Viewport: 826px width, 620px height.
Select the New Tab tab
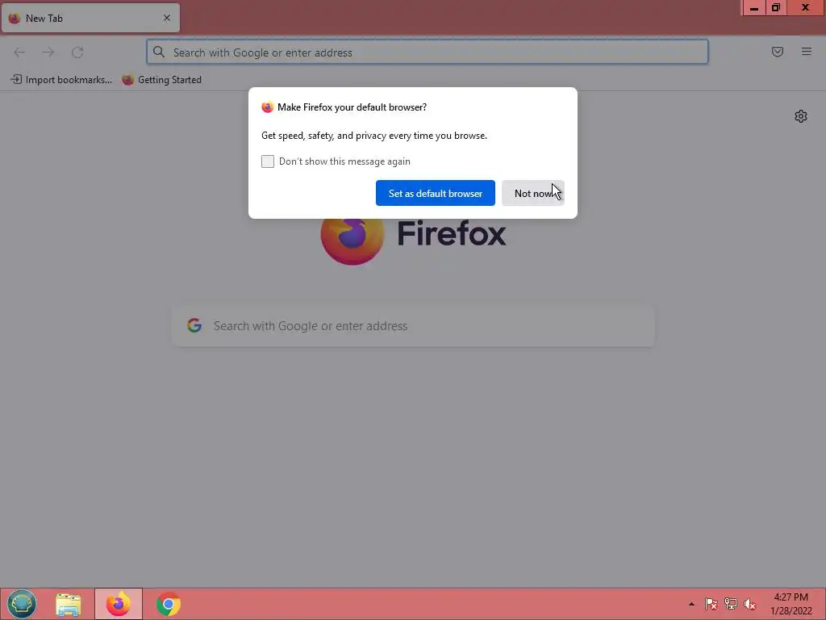coord(90,18)
